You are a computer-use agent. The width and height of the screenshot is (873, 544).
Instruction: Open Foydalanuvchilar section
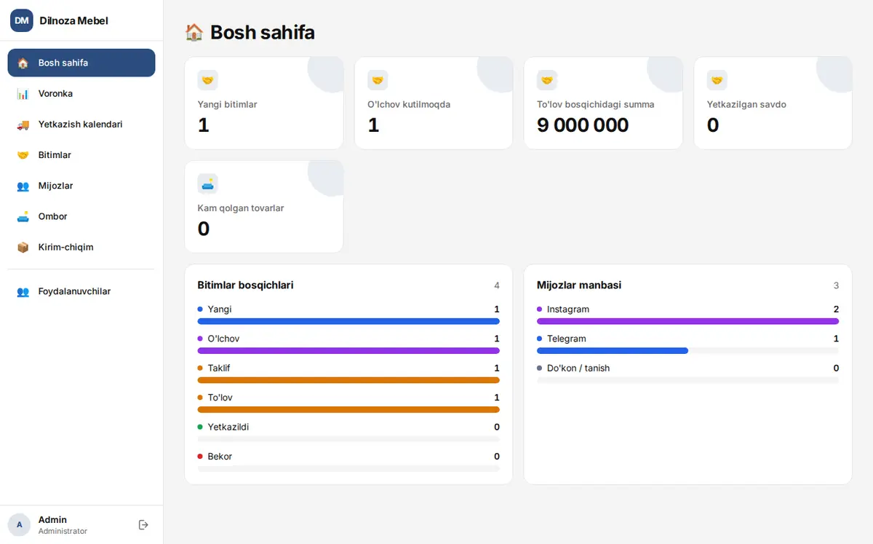click(x=81, y=291)
